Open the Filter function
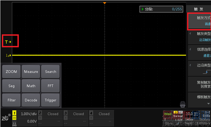The width and height of the screenshot is (211, 127). [11, 100]
